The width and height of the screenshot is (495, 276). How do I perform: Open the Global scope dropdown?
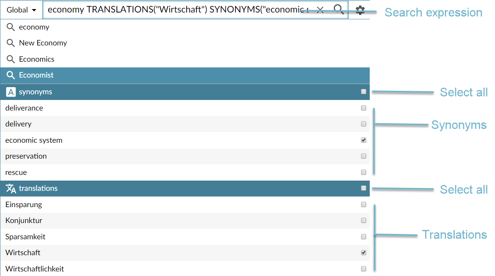pos(22,10)
